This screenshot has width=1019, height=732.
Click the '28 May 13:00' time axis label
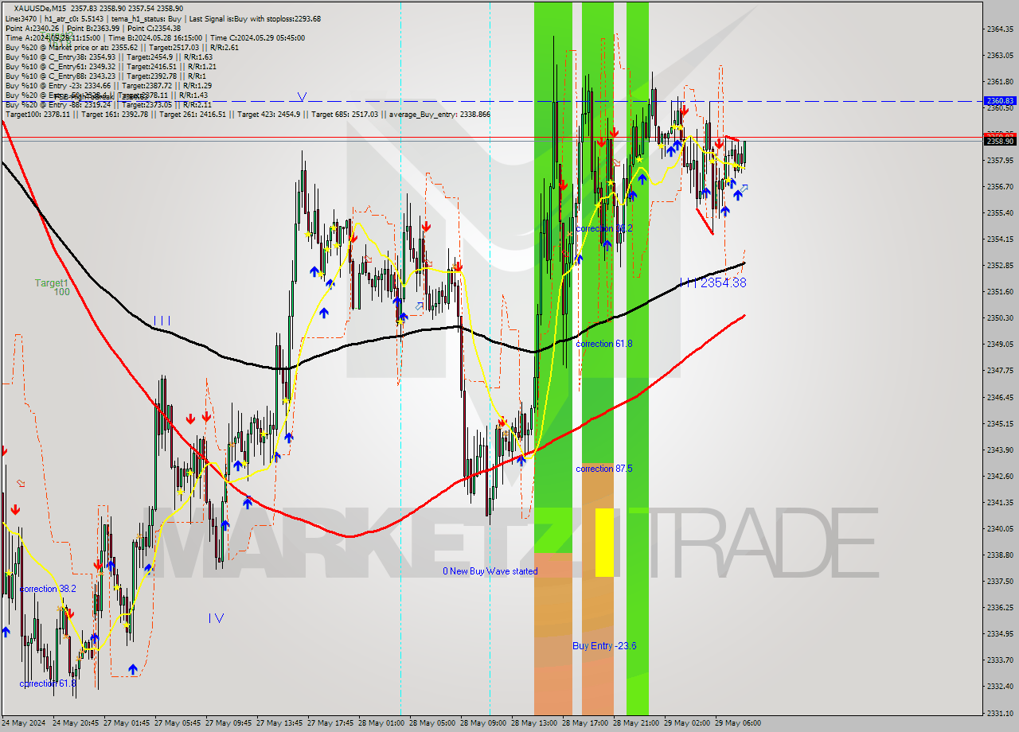534,723
